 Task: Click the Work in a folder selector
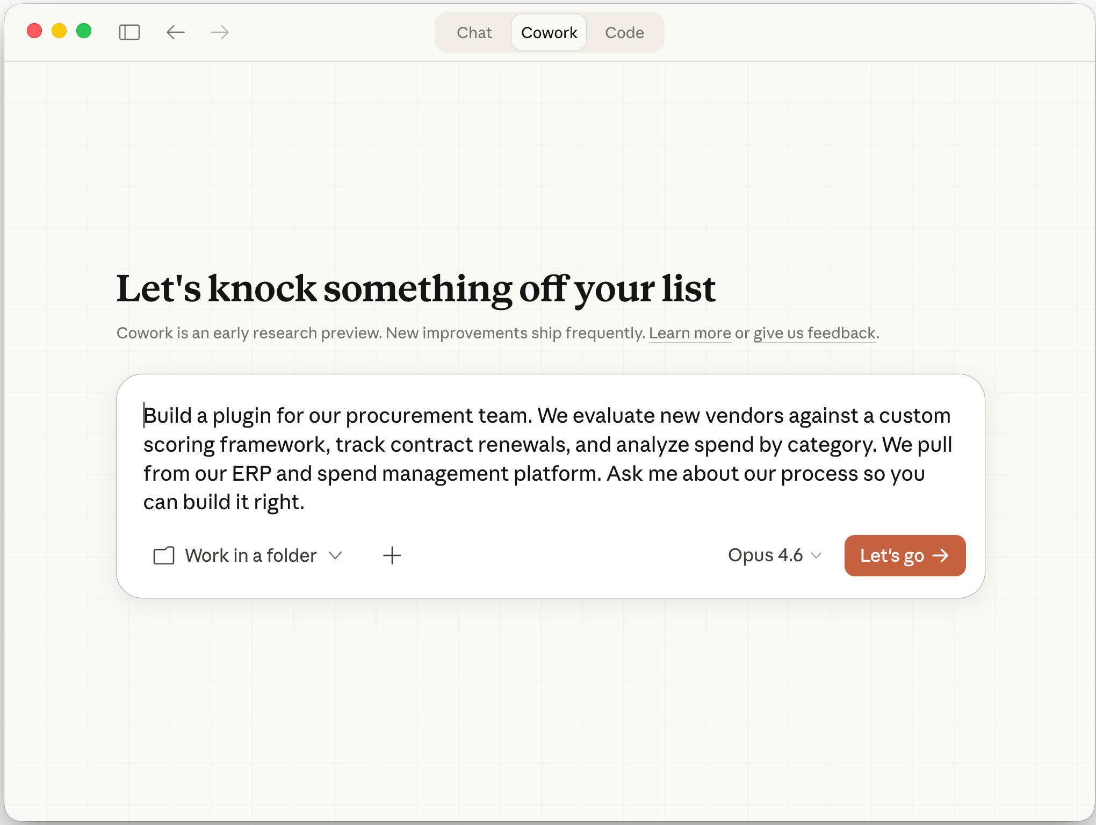[x=250, y=555]
